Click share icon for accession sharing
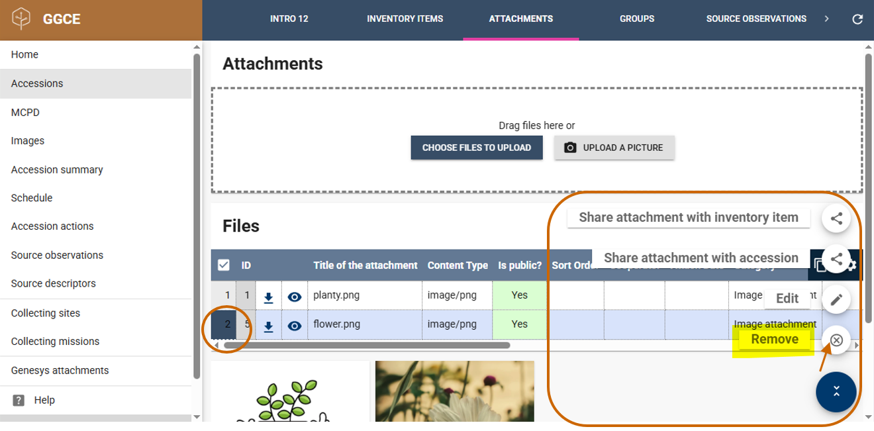Screen dimensions: 874x431 pos(836,259)
